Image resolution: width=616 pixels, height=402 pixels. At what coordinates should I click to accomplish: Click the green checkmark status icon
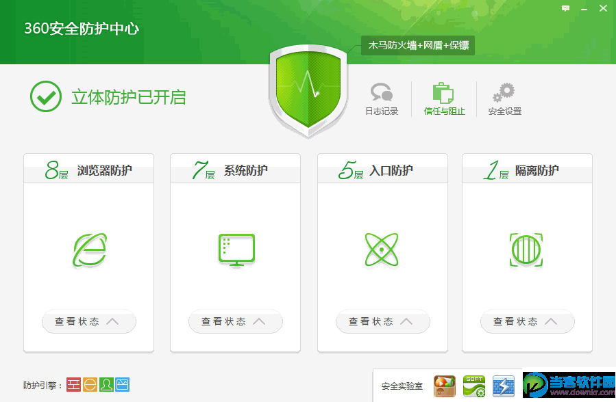(x=46, y=96)
